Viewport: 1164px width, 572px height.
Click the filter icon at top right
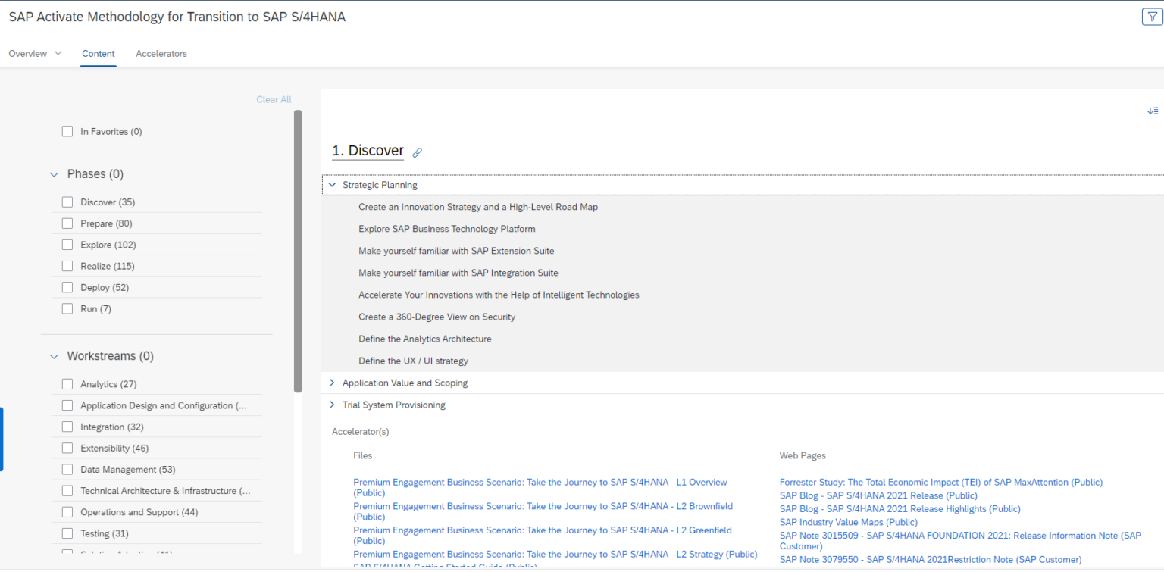tap(1151, 17)
